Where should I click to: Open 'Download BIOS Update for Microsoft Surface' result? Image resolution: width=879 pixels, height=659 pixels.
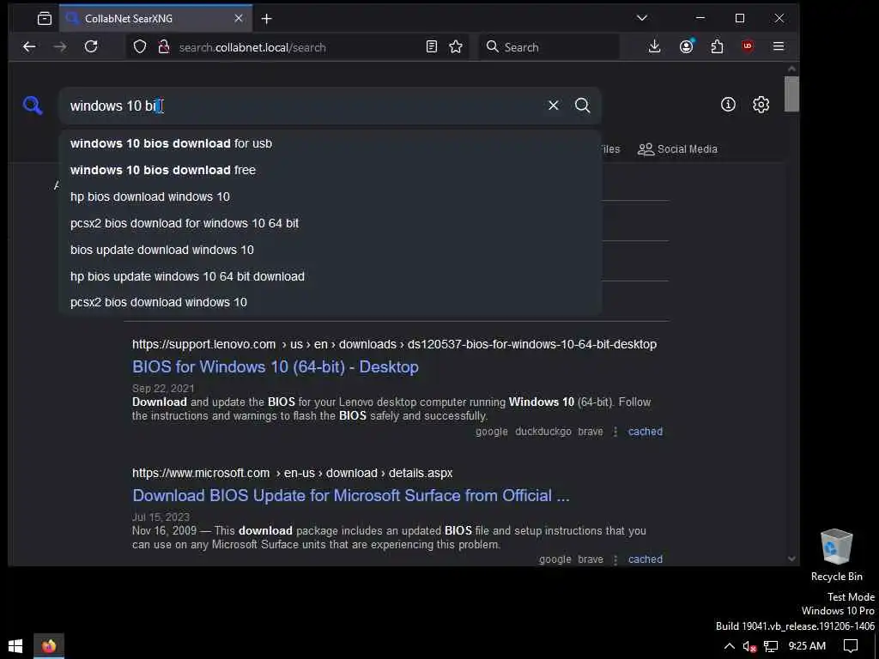tap(351, 495)
